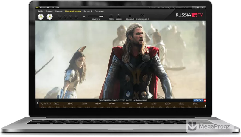Click the HD icon in the title bar
The width and height of the screenshot is (241, 137).
(x=37, y=8)
